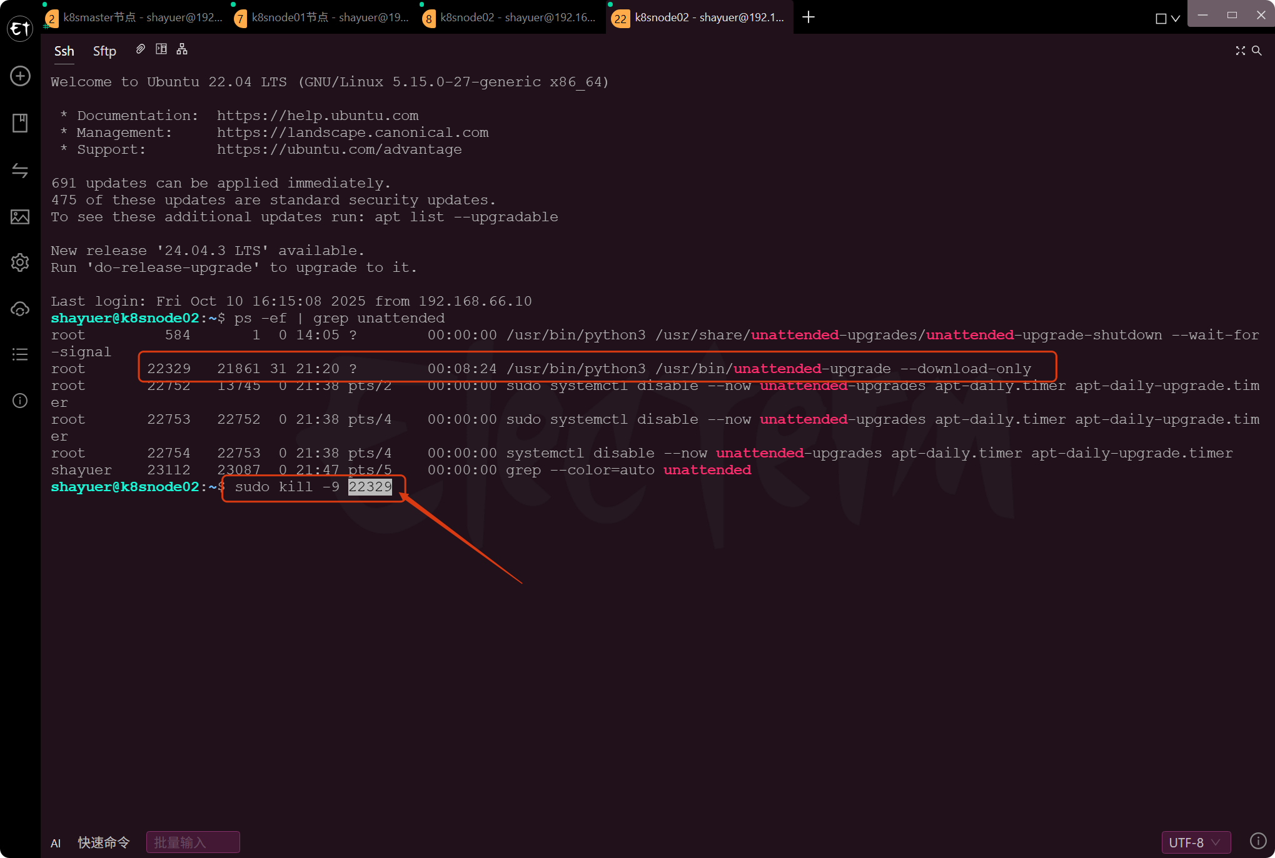Click the split panel layout icon
1275x858 pixels.
coord(161,49)
